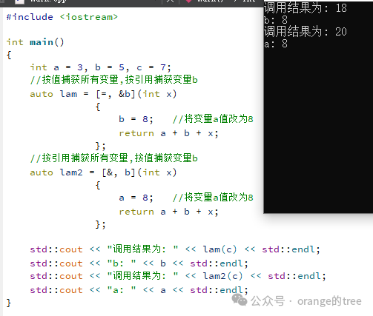373x316 pixels.
Task: Click the opening brace under 'int main()'
Action: (x=9, y=55)
